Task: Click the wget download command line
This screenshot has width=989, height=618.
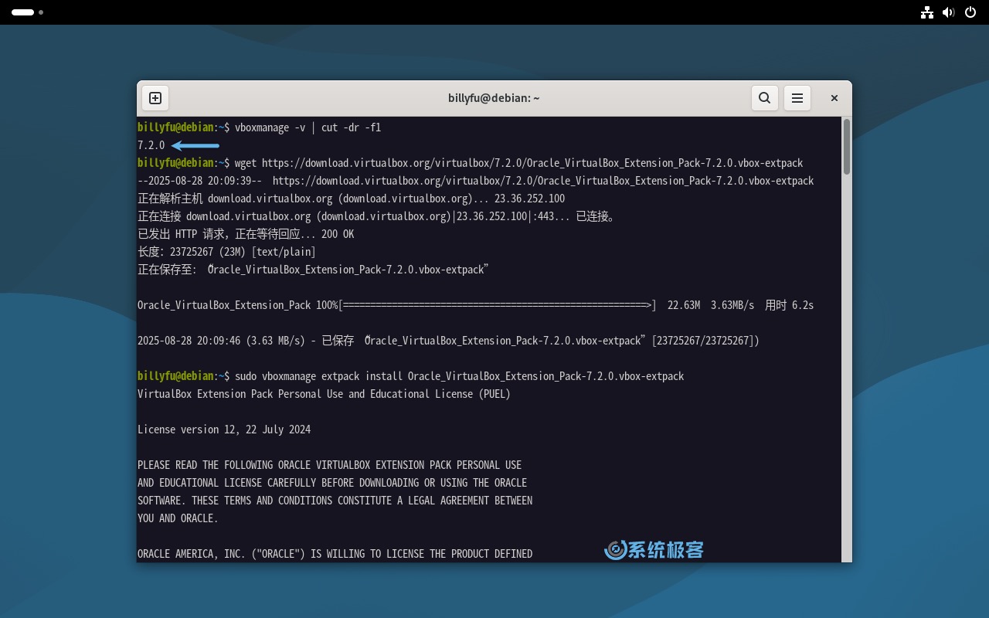Action: click(x=471, y=163)
